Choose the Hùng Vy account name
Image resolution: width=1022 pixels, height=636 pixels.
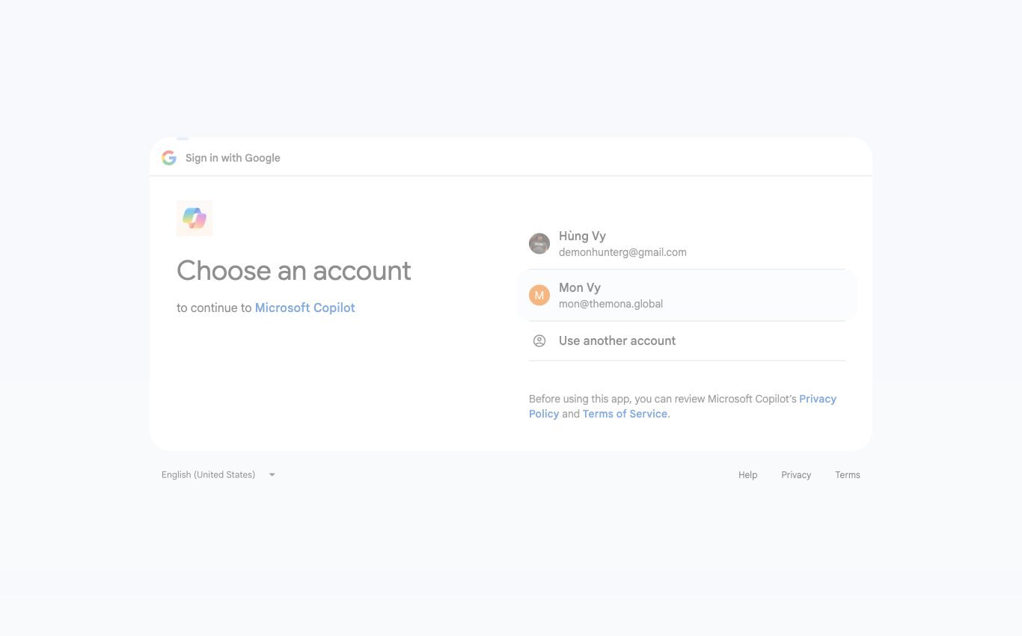tap(582, 236)
